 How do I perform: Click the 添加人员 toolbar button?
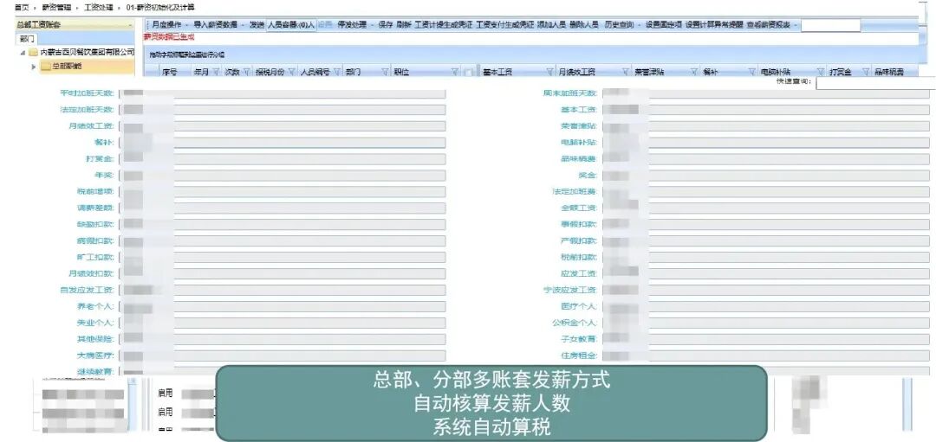551,25
